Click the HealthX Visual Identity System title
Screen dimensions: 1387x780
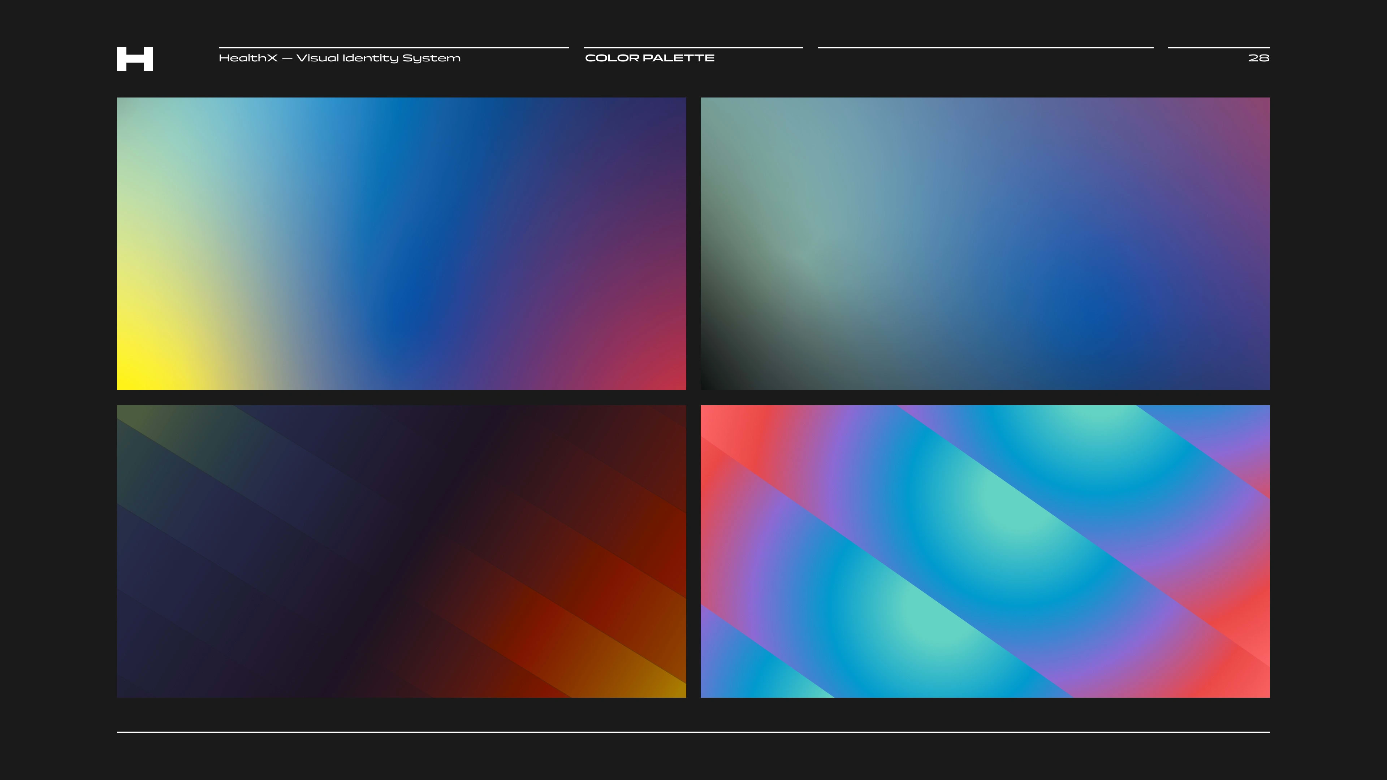(x=339, y=58)
